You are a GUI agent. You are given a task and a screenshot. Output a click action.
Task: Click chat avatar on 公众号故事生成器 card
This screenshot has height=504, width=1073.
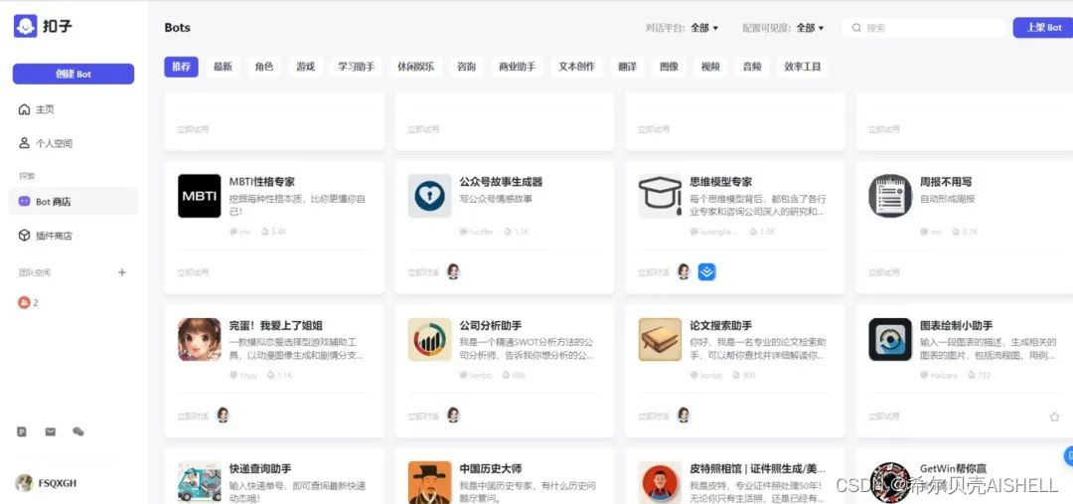pos(453,271)
